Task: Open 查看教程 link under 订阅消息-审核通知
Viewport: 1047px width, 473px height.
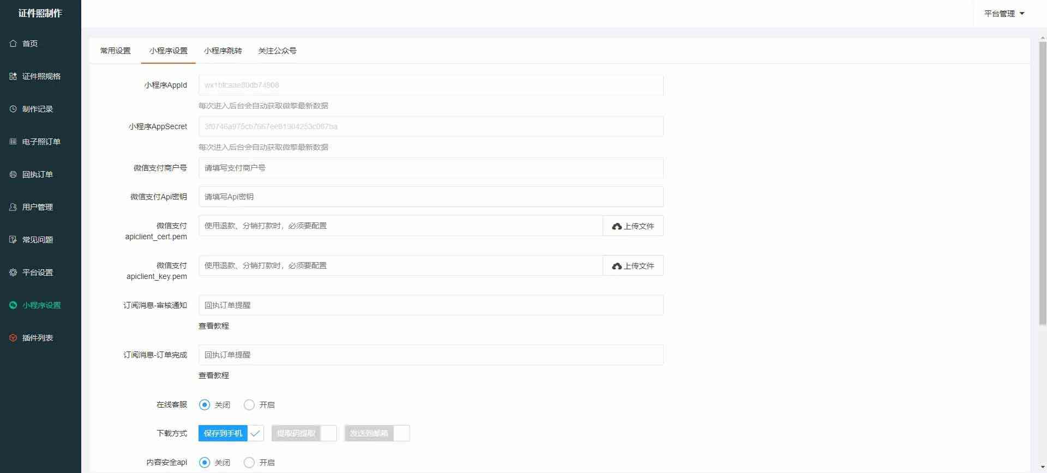Action: (x=214, y=326)
